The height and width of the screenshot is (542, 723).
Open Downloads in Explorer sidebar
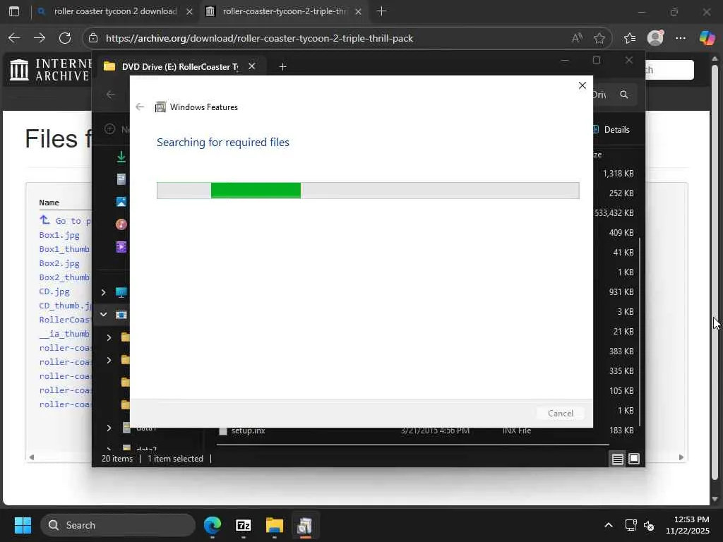121,157
